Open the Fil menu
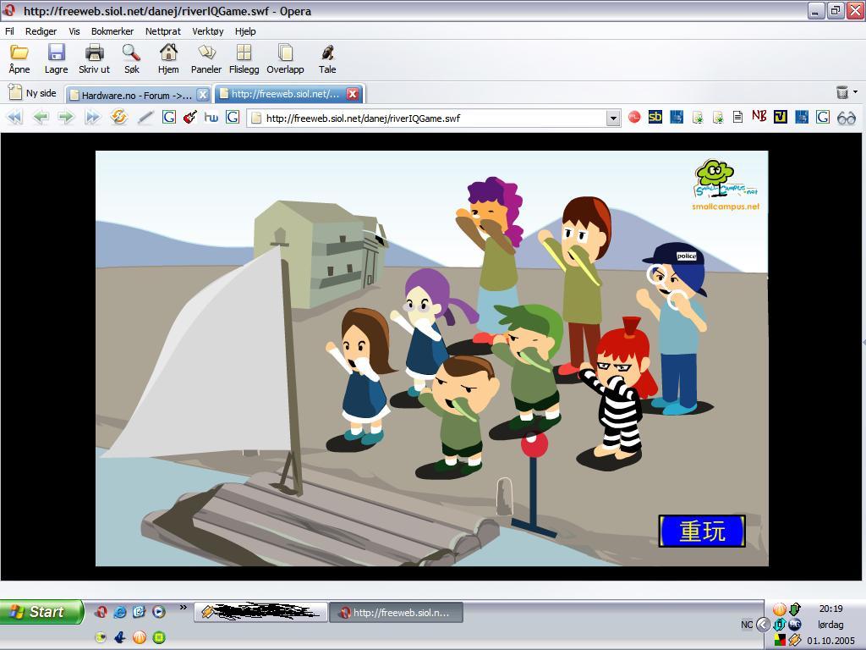 pos(9,31)
